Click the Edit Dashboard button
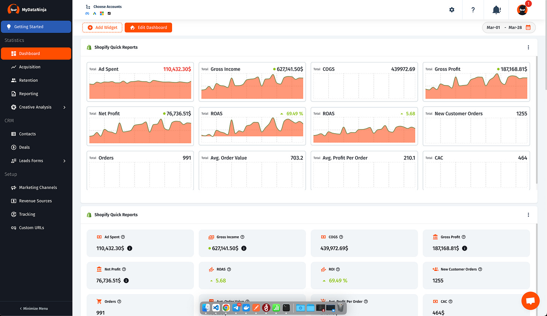This screenshot has width=547, height=316. tap(148, 27)
